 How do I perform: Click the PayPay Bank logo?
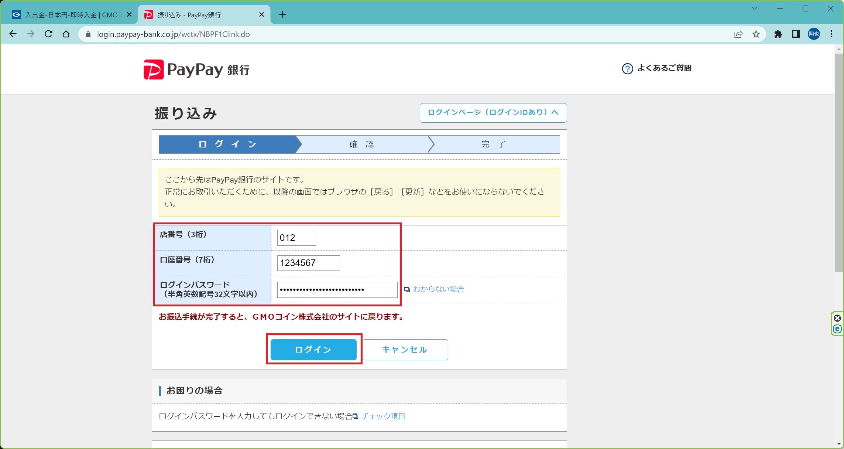coord(196,70)
